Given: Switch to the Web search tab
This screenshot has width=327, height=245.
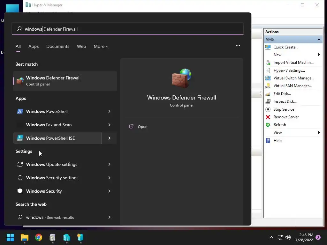Looking at the screenshot, I should click(81, 47).
